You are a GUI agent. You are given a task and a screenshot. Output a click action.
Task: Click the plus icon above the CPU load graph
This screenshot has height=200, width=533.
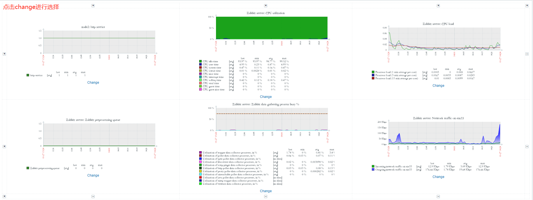[x=438, y=6]
